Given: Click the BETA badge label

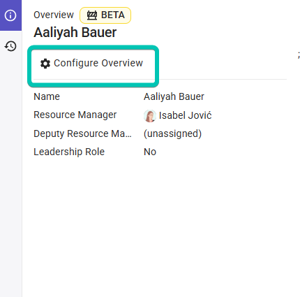Looking at the screenshot, I should pos(113,15).
